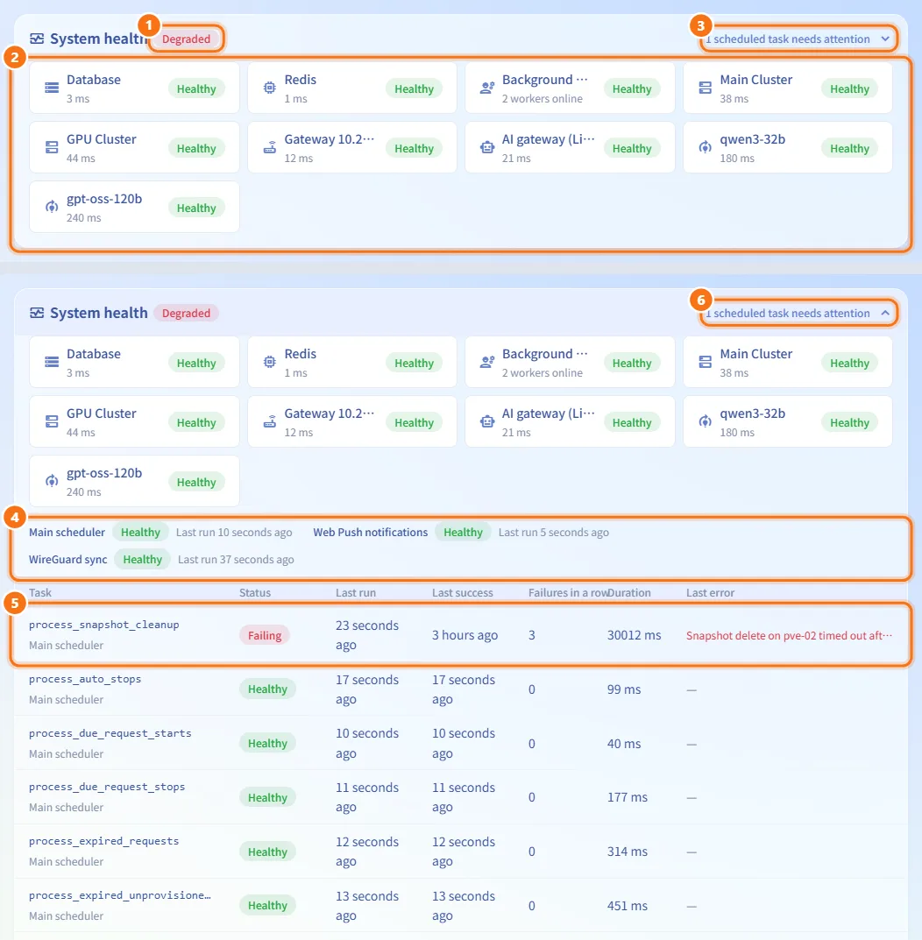Click GPU Cluster server icon in collapsed panel
The width and height of the screenshot is (922, 940).
[x=53, y=147]
